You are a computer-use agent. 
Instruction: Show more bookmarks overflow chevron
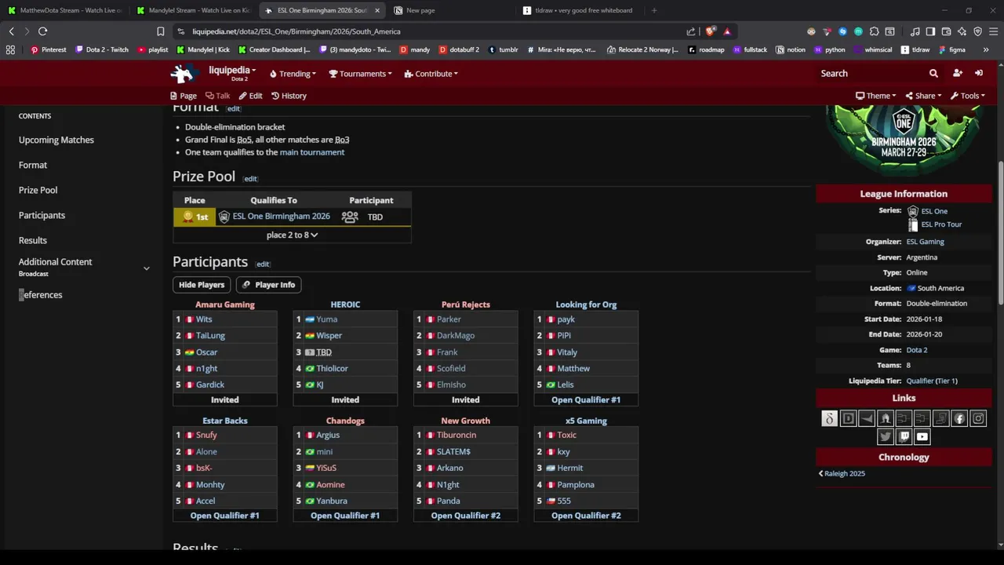[986, 49]
